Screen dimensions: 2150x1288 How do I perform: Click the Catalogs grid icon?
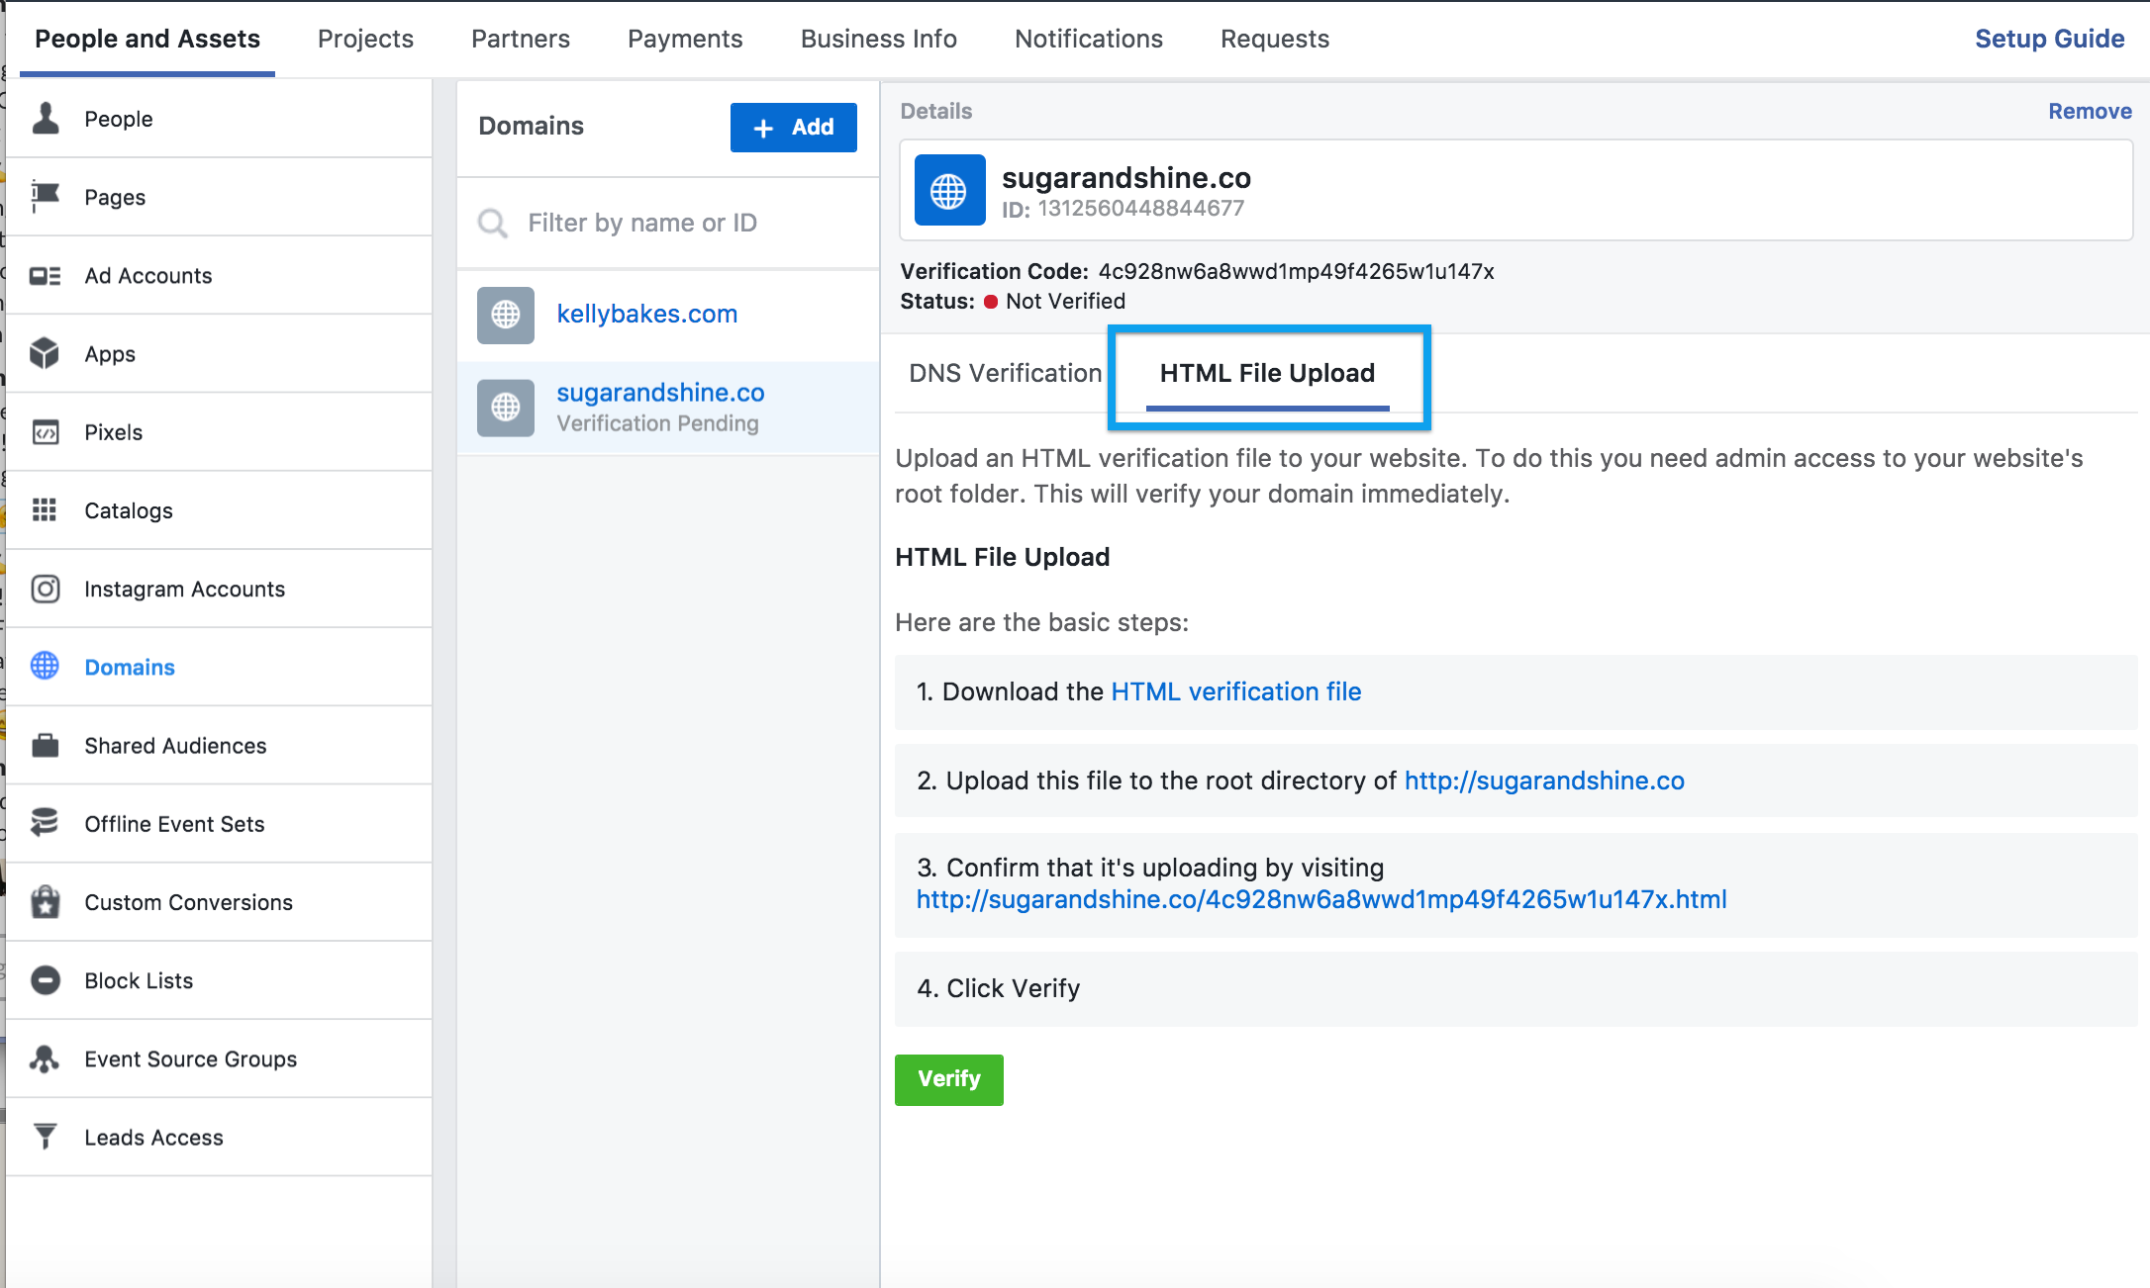pos(46,510)
